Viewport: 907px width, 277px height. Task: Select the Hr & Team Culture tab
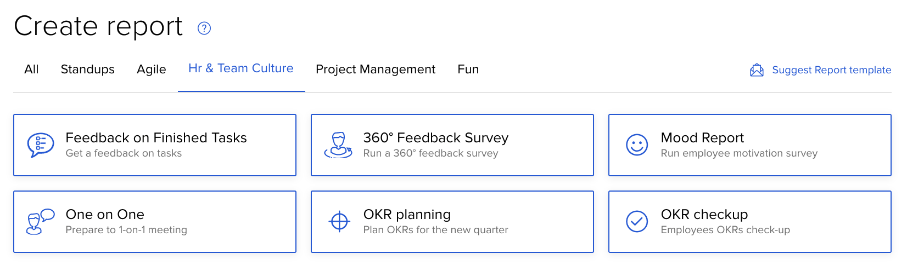(x=240, y=68)
